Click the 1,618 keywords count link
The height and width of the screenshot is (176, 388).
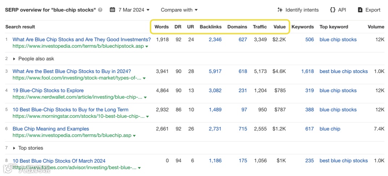(x=307, y=71)
